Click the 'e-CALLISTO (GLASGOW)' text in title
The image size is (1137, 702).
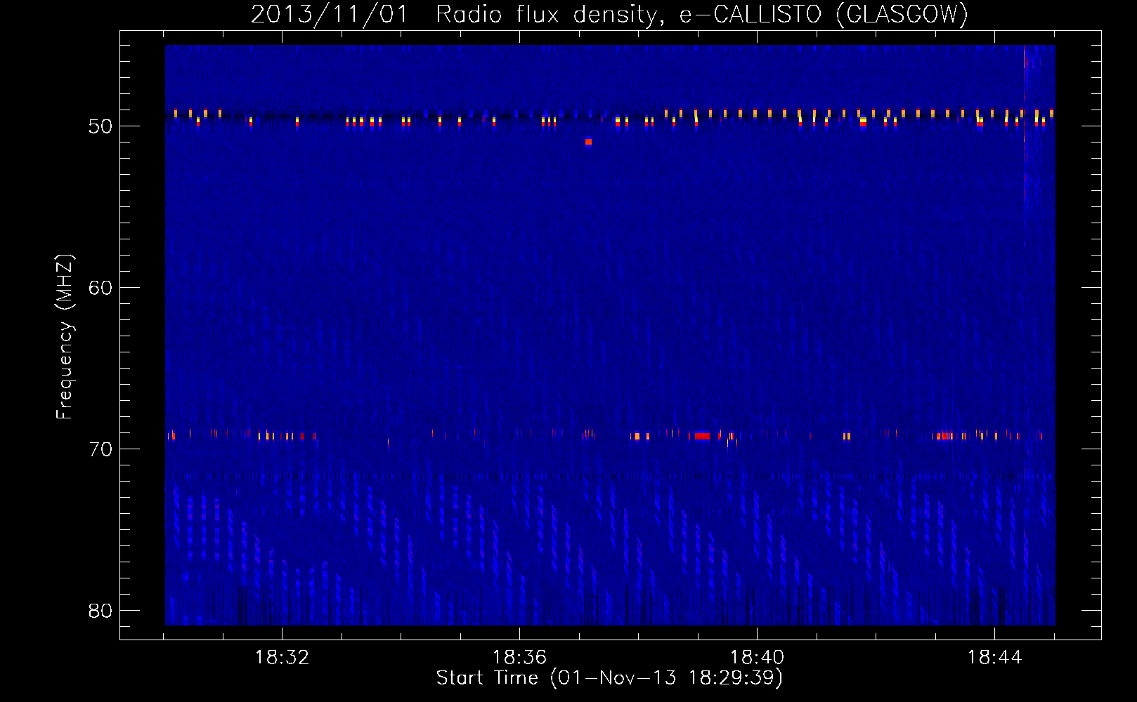[x=824, y=15]
